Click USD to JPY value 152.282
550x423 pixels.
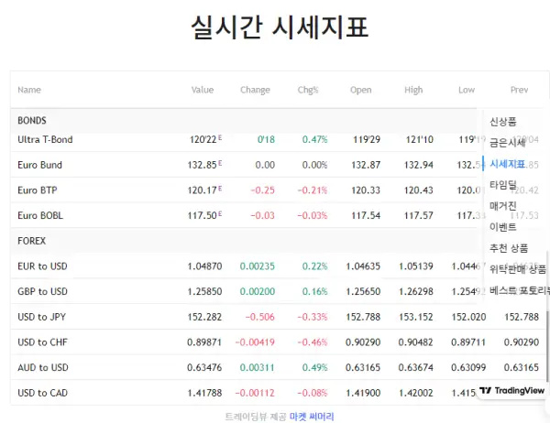pyautogui.click(x=204, y=317)
